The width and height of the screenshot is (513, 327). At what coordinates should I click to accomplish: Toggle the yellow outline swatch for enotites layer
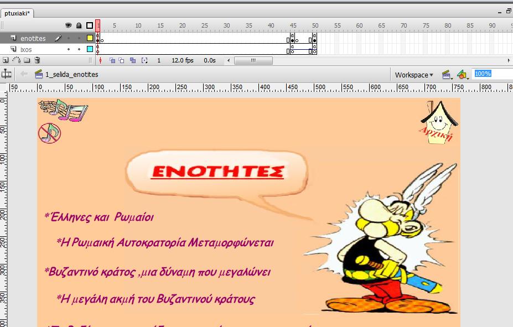pyautogui.click(x=90, y=38)
